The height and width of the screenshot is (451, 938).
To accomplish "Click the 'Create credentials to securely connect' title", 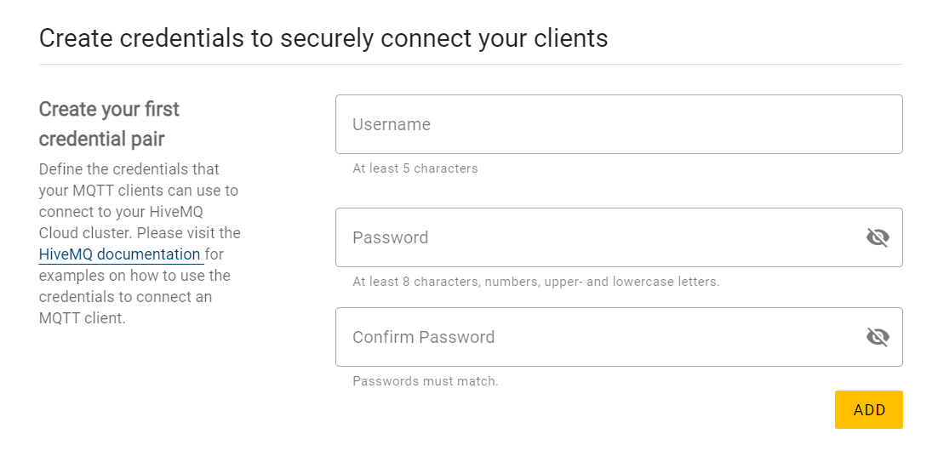I will pyautogui.click(x=323, y=38).
